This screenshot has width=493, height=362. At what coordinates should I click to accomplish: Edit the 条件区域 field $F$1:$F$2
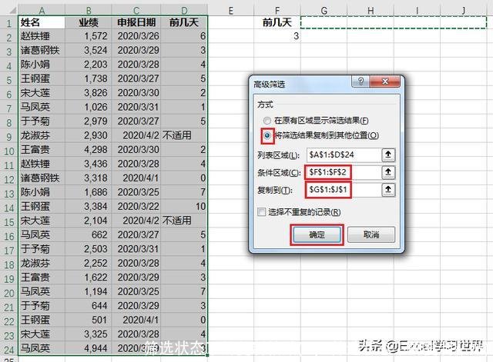[344, 172]
